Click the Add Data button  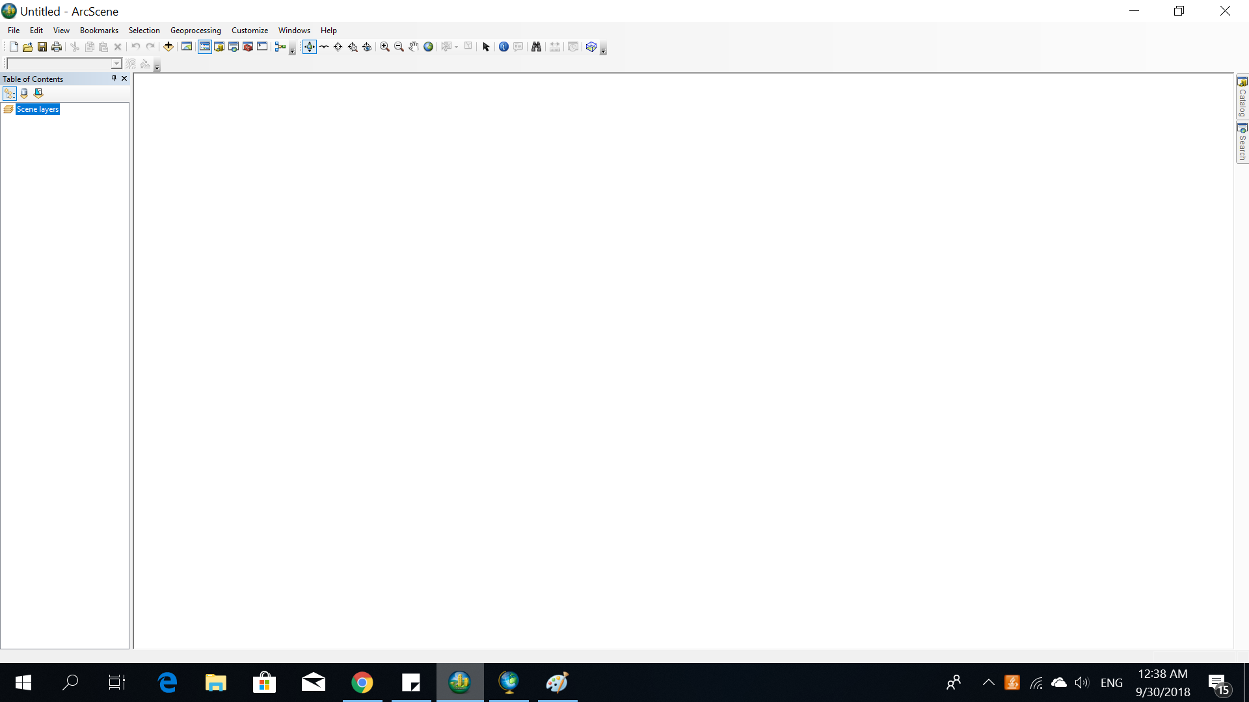tap(168, 47)
